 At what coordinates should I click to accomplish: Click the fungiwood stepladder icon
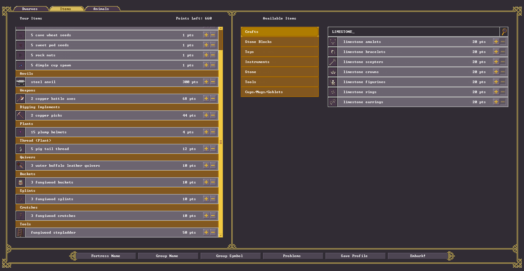21,233
